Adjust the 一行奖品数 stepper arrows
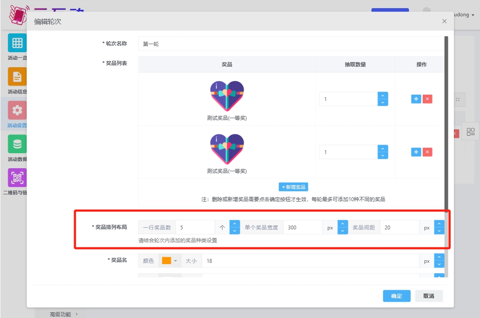 (235, 227)
